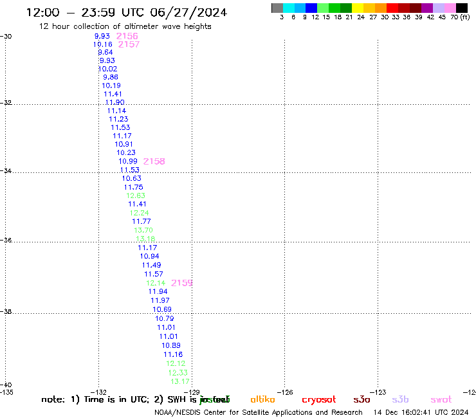Select the green 13.18 reading near latitude -36
Image resolution: width=476 pixels, height=418 pixels.
coord(145,239)
